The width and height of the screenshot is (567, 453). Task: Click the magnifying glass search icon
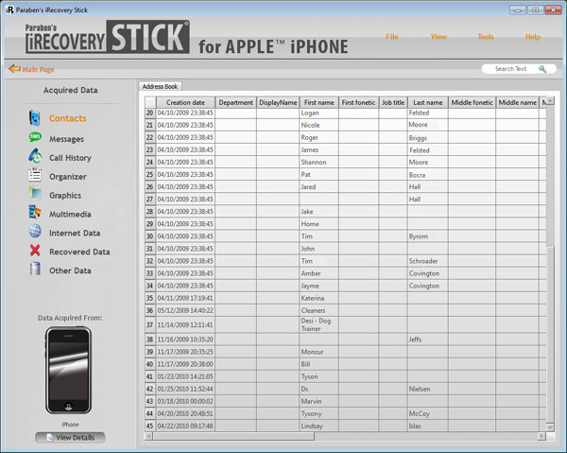[x=542, y=69]
